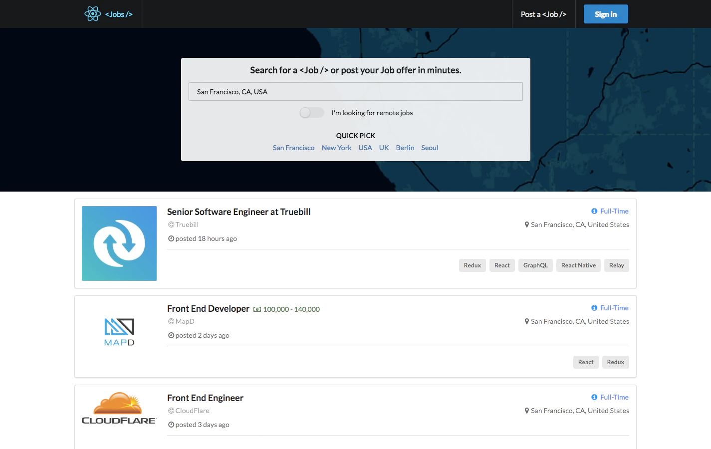The height and width of the screenshot is (449, 711).
Task: Click the copyright icon beside MapD
Action: pos(171,321)
